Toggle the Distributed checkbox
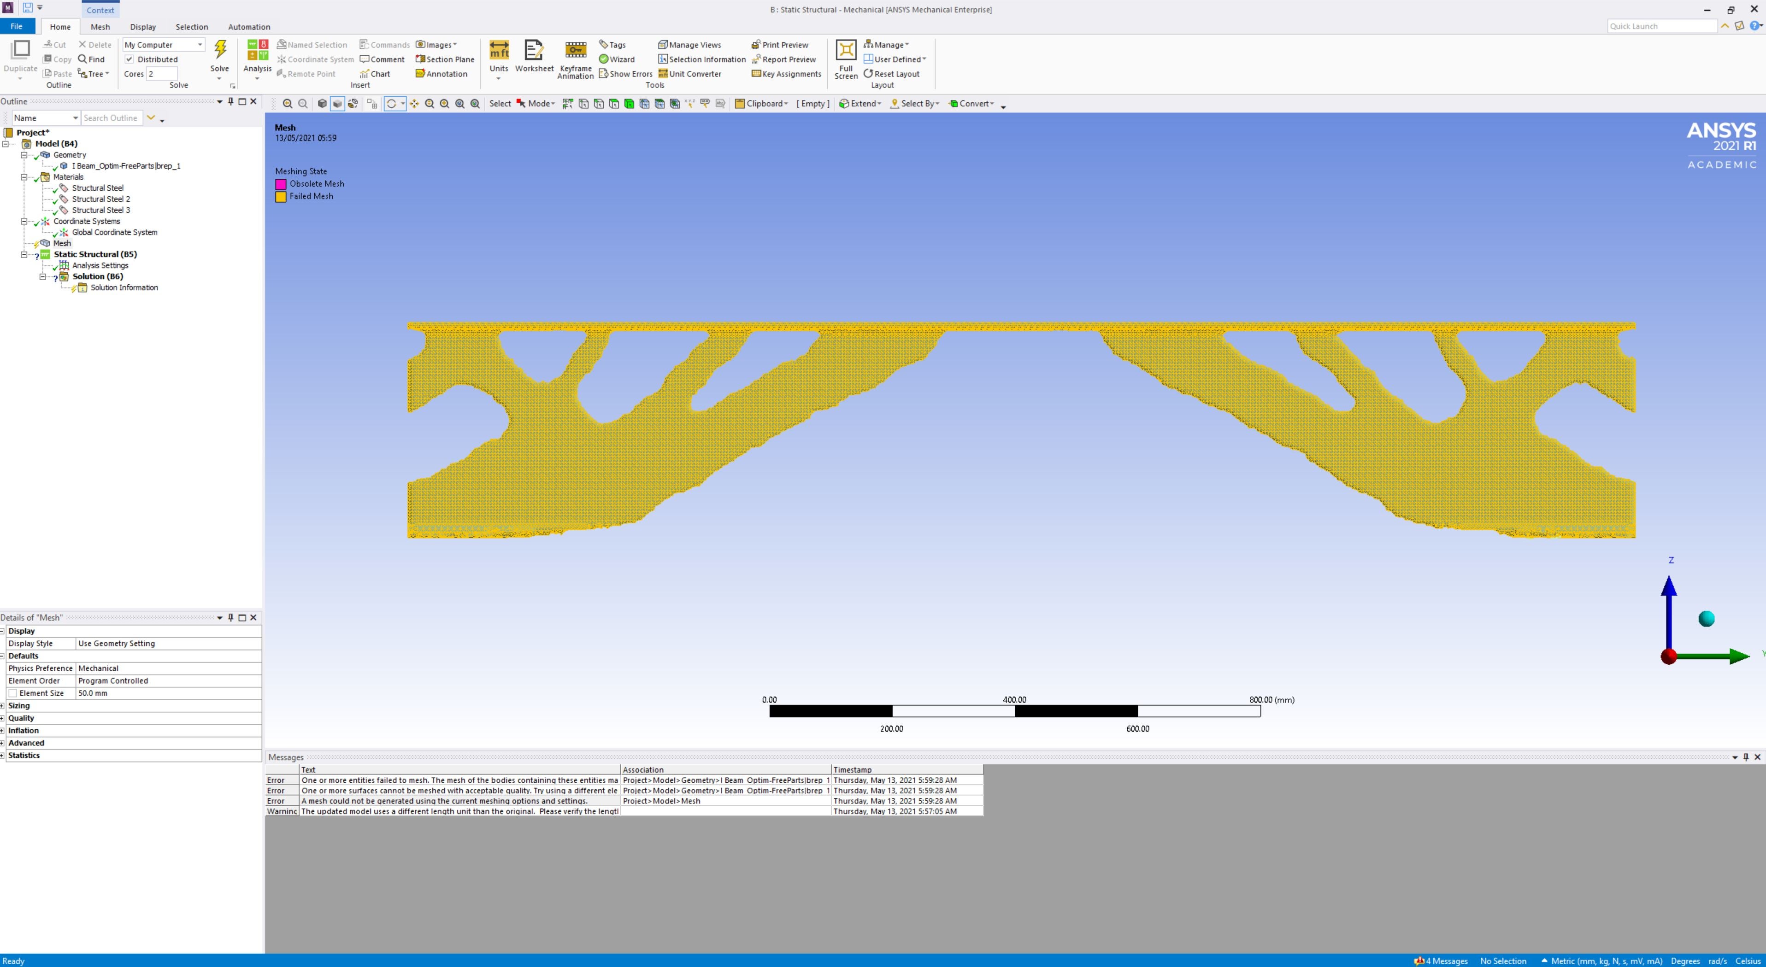Image resolution: width=1766 pixels, height=967 pixels. [x=129, y=59]
